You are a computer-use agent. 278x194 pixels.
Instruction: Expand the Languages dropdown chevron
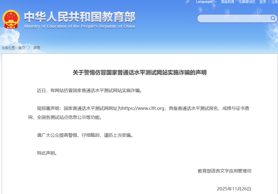tap(215, 2)
